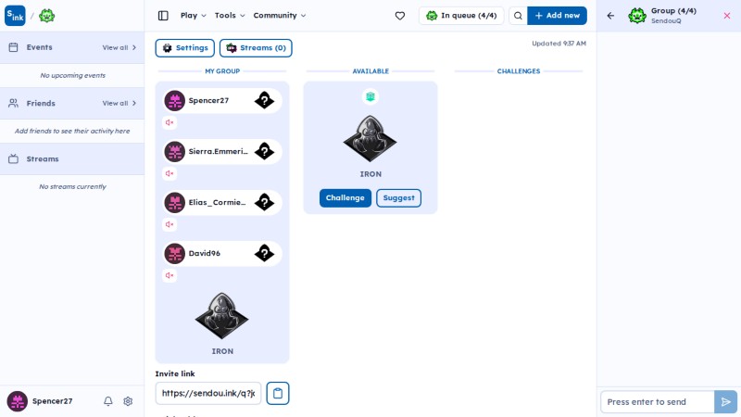This screenshot has width=741, height=417.
Task: Challenge the available IRON group
Action: click(x=345, y=198)
